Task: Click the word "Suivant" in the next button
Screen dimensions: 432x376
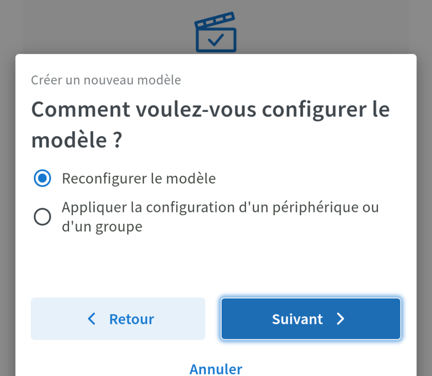Action: pyautogui.click(x=297, y=319)
